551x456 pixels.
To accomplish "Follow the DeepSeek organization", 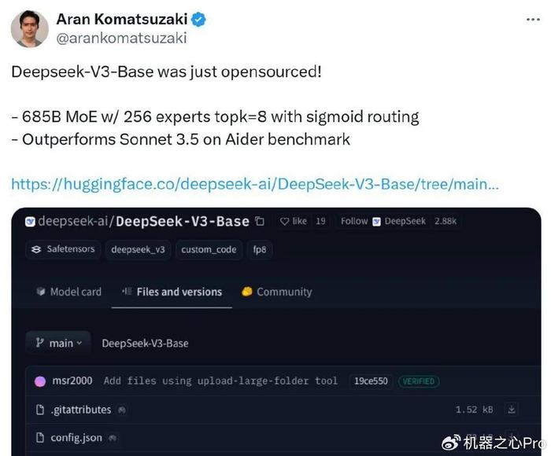I will point(354,221).
